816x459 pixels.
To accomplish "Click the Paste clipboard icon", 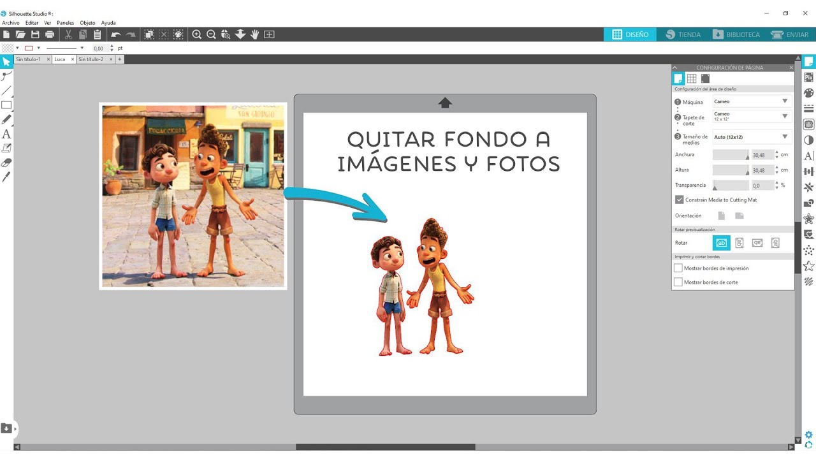I will coord(97,34).
